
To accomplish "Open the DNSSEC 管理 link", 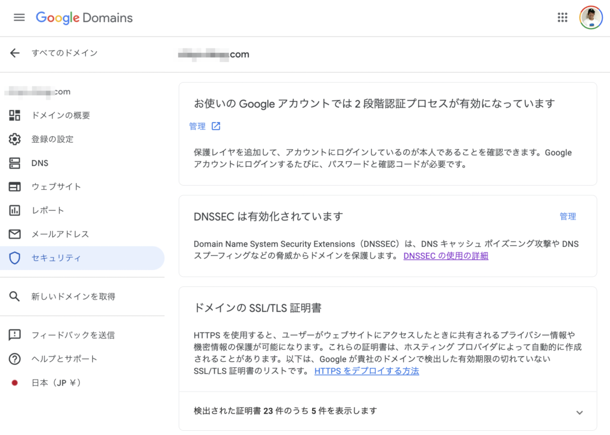I will coord(568,217).
